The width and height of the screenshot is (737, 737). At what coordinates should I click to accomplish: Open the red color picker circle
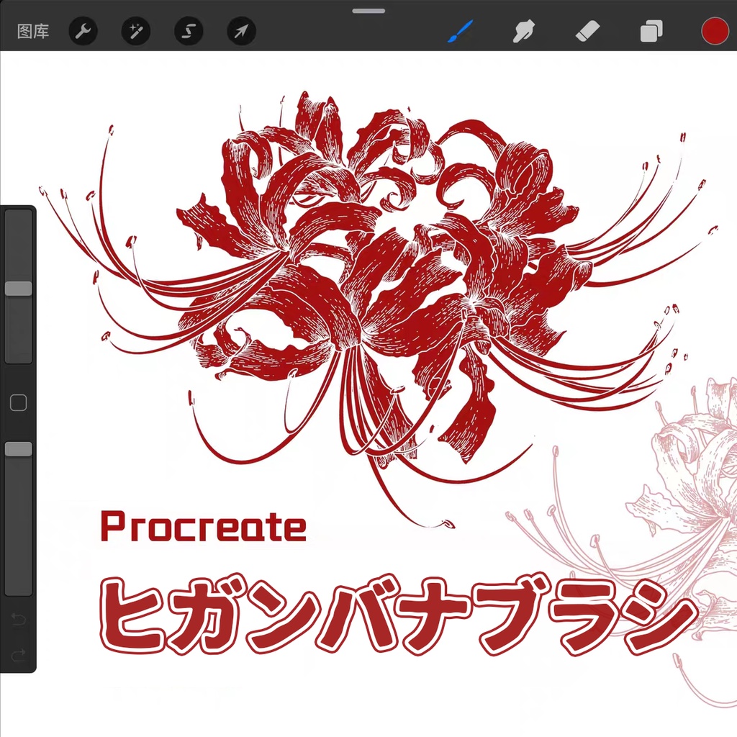pyautogui.click(x=715, y=31)
